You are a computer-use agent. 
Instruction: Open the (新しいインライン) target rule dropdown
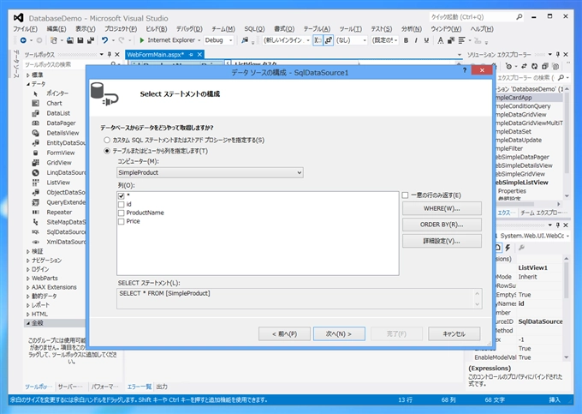coord(286,40)
